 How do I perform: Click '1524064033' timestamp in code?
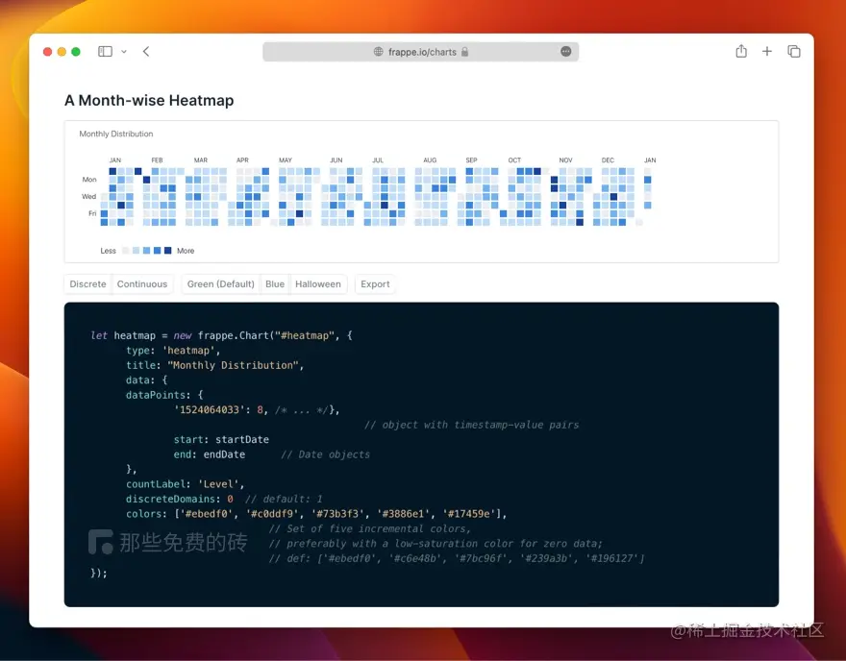[x=210, y=409]
